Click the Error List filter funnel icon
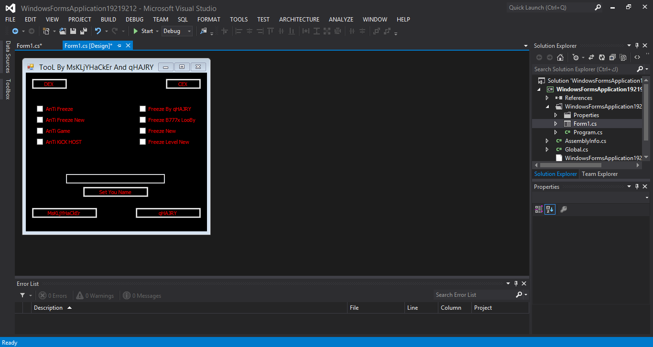Screen dimensions: 653x347 [22, 295]
